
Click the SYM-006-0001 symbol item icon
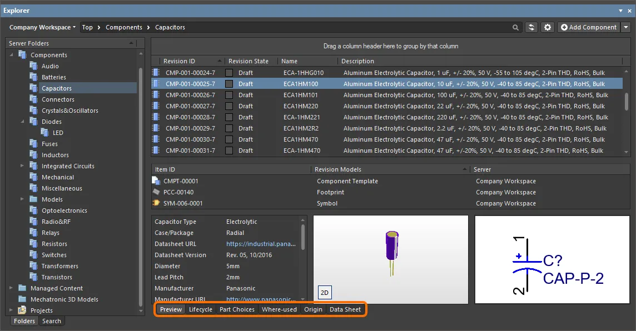tap(156, 203)
